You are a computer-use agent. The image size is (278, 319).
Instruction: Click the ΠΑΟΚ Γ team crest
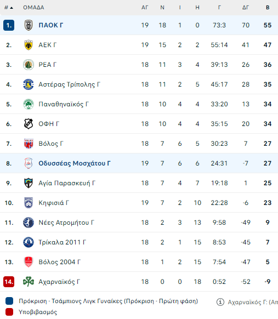coord(29,25)
